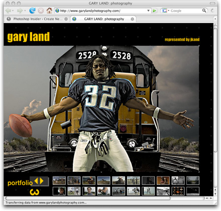Click the portfolio previous yellow arrow
Screen dimensions: 221x211
tap(36, 181)
